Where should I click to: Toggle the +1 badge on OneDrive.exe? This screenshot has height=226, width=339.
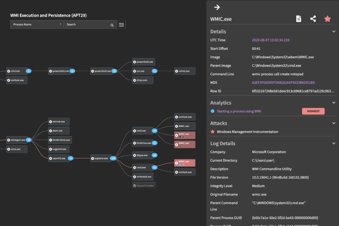click(155, 143)
